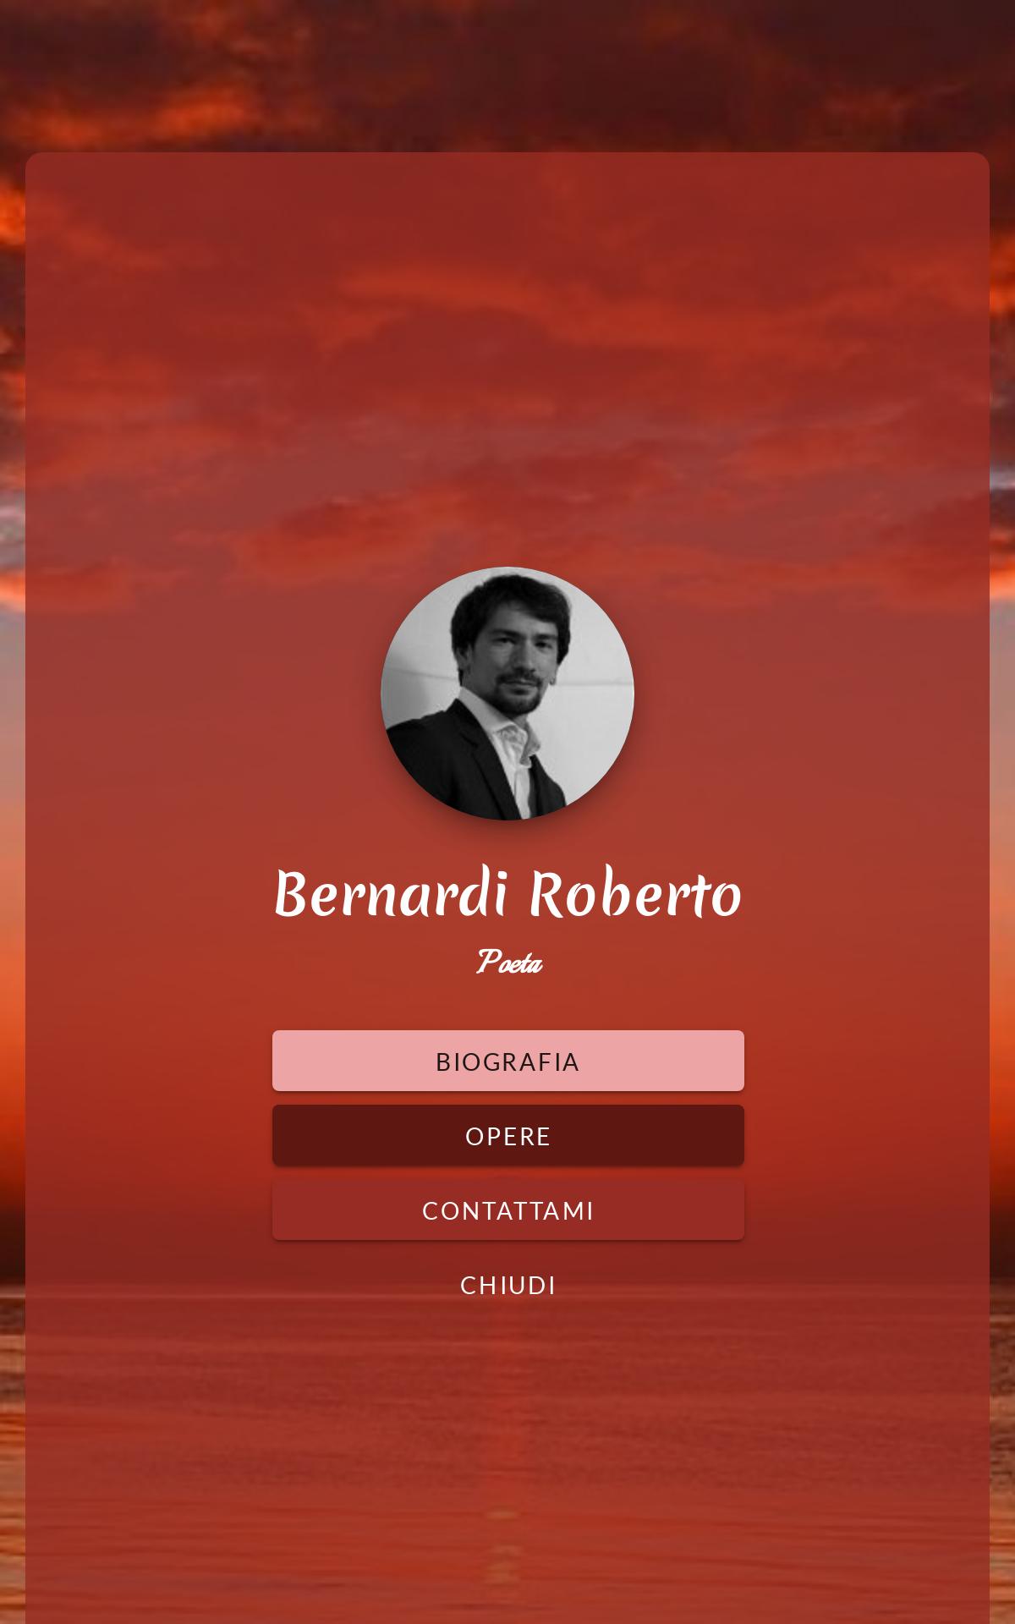Select the light pink Biografia button
The height and width of the screenshot is (1624, 1015).
click(x=507, y=1061)
